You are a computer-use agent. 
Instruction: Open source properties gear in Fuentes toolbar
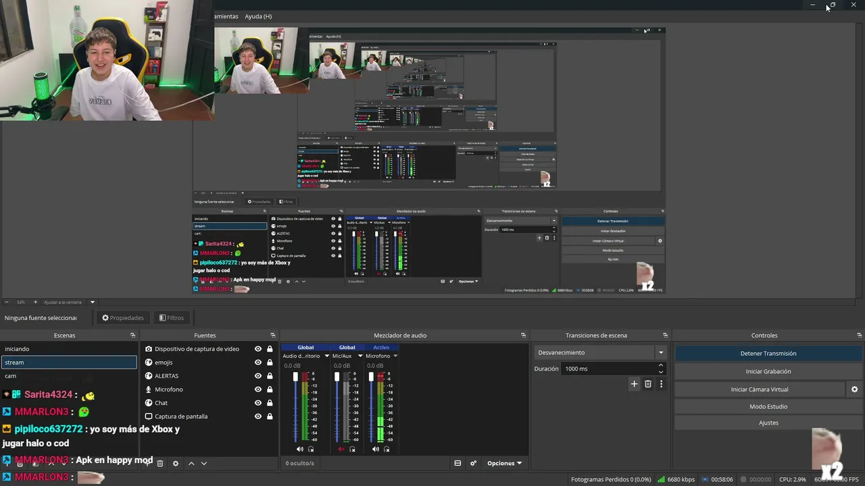176,463
